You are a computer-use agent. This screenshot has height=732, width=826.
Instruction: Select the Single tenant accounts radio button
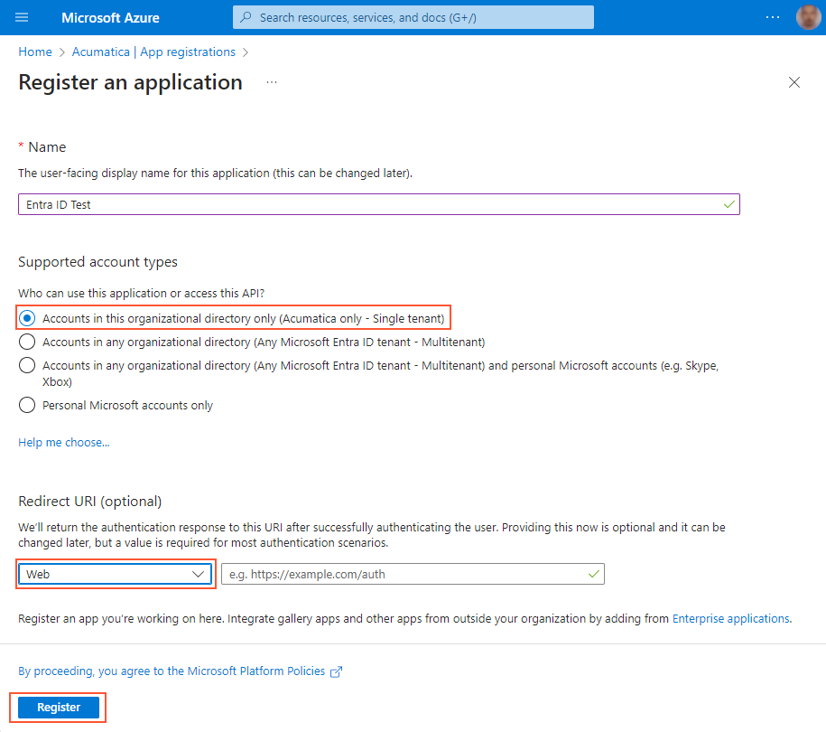click(x=28, y=317)
